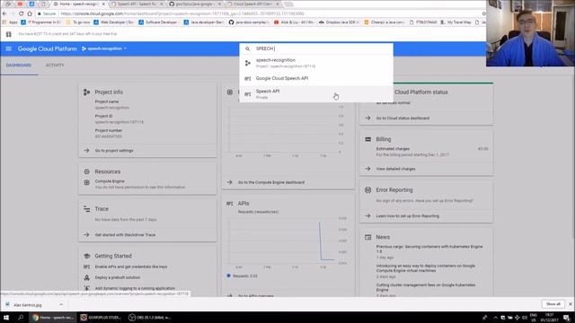Screen dimensions: 575x323
Task: Close the downloads bar
Action: [x=571, y=304]
